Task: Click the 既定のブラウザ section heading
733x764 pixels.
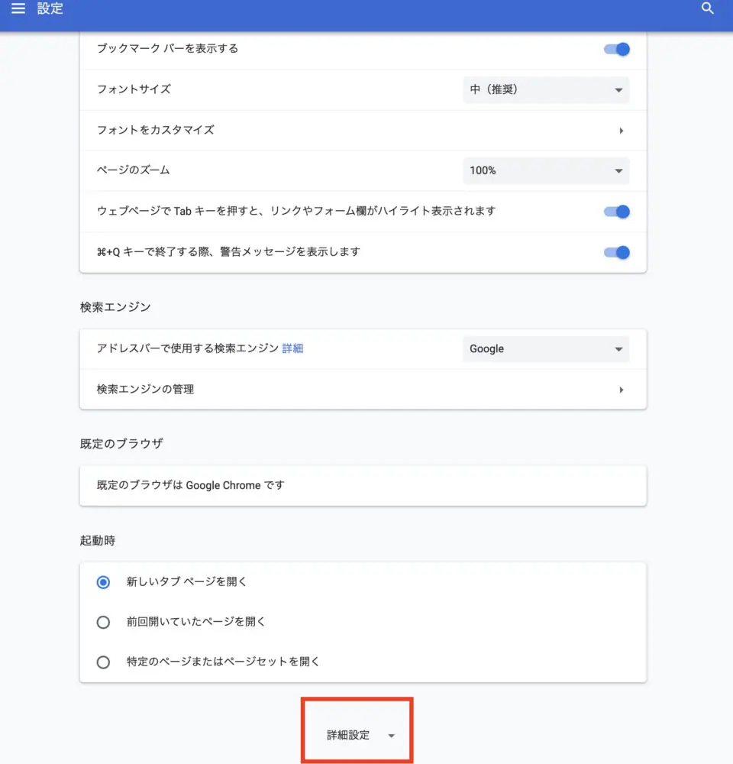Action: click(121, 444)
